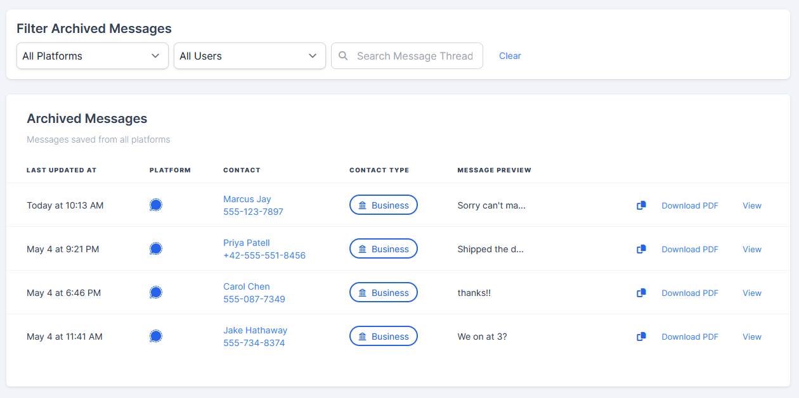Click the magnifying glass search icon
The image size is (799, 398).
343,56
